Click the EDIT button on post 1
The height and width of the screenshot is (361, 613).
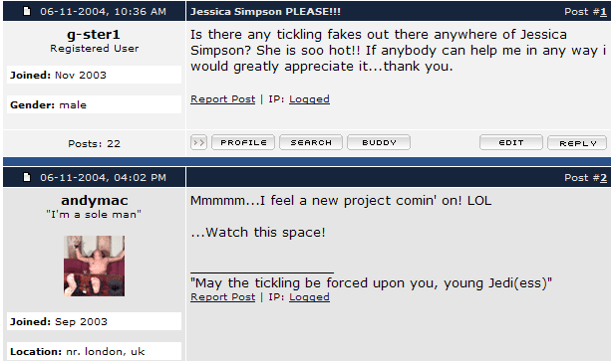[511, 142]
